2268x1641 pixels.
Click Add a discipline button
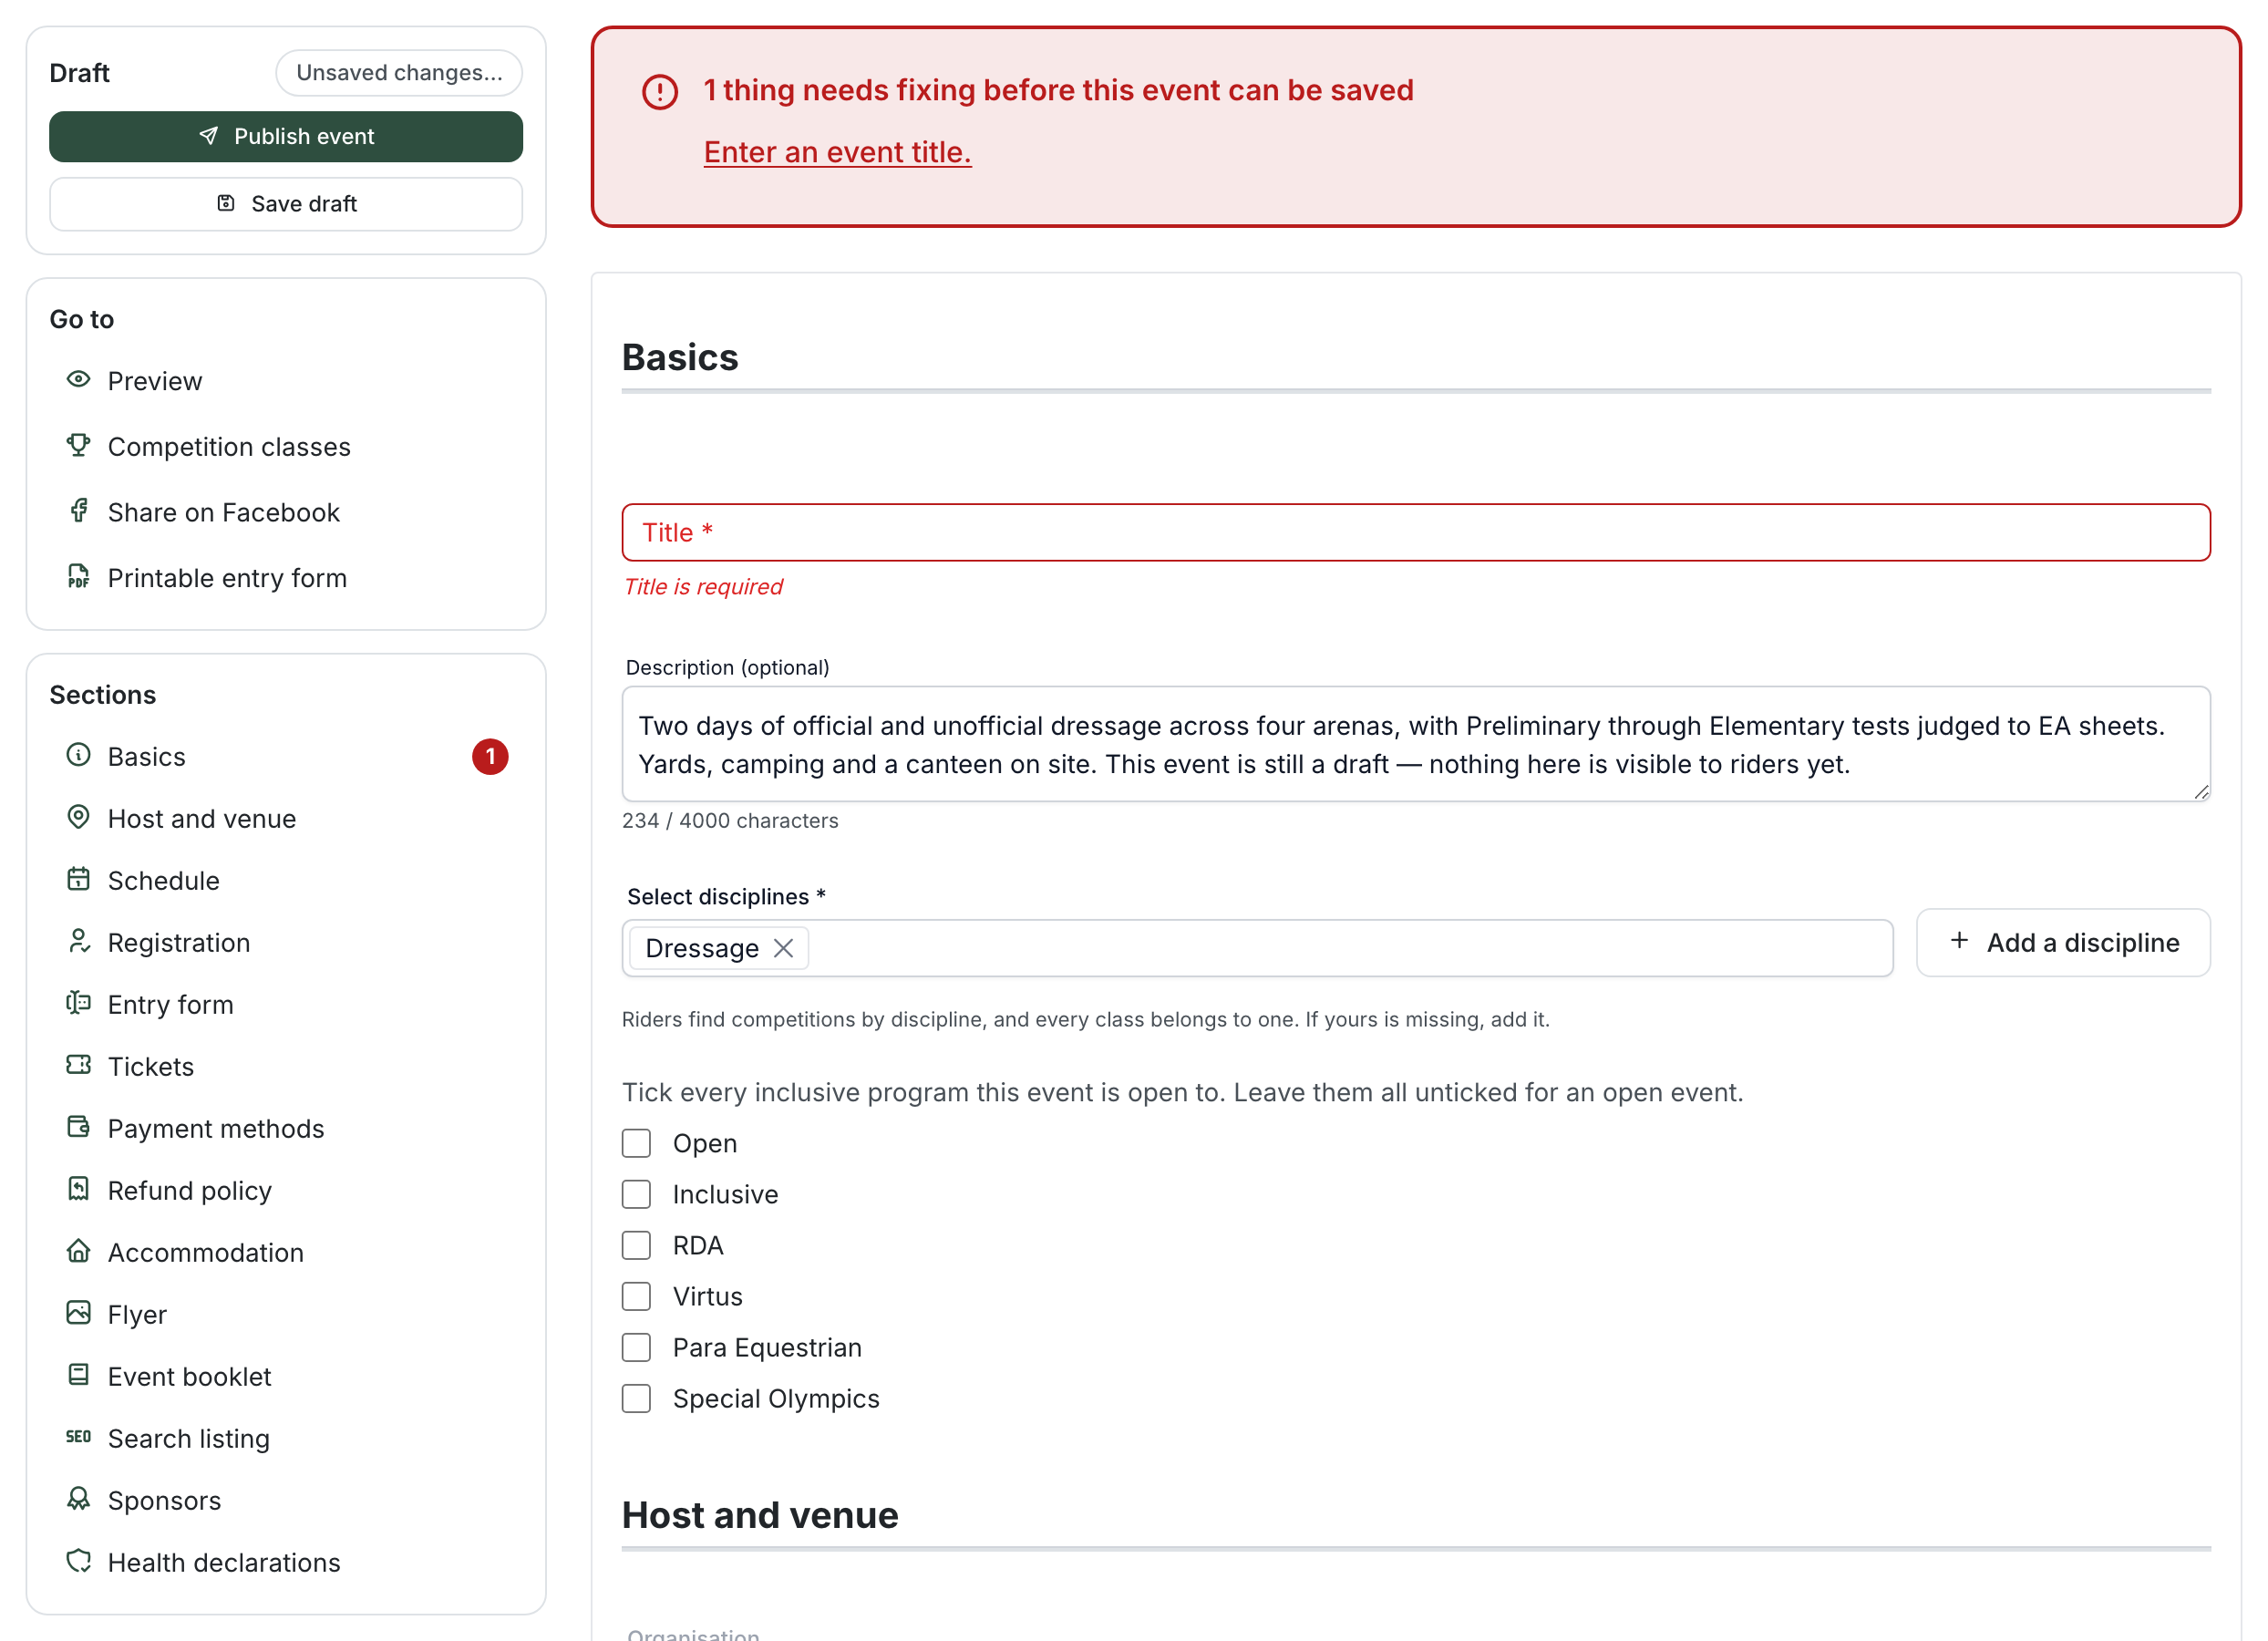click(x=2063, y=943)
